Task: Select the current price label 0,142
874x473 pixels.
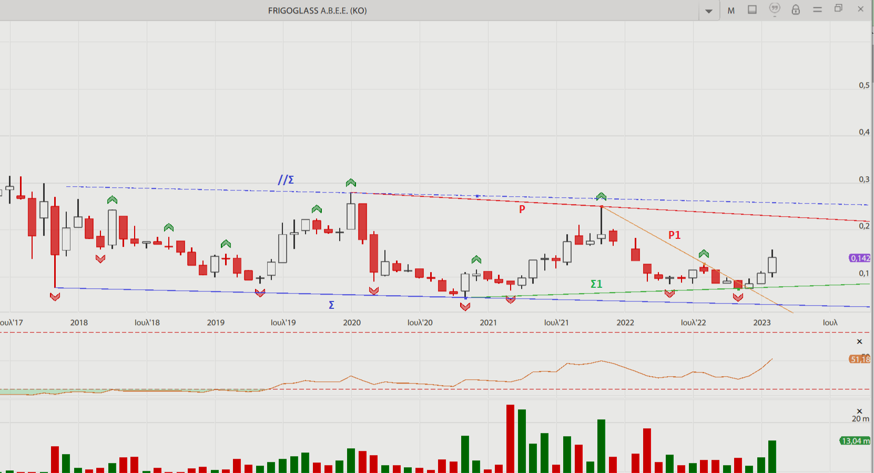Action: click(x=860, y=258)
